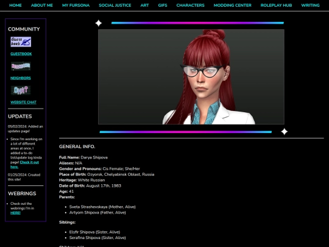Open the Neighbors text link

pos(21,78)
